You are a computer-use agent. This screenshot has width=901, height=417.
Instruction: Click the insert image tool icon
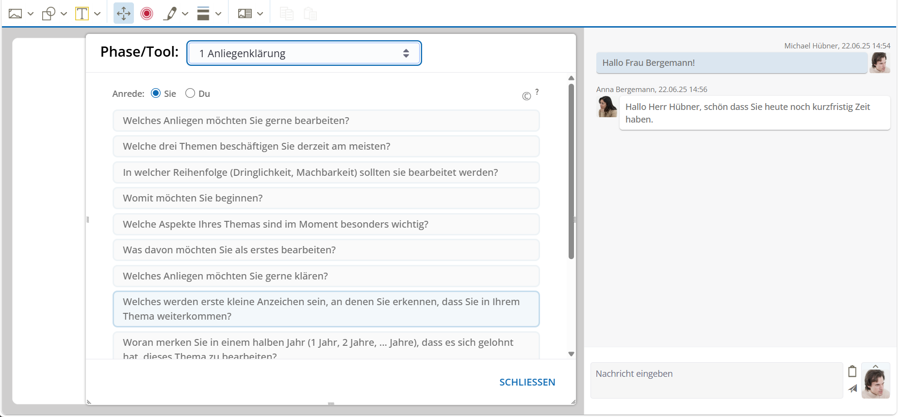(x=15, y=14)
